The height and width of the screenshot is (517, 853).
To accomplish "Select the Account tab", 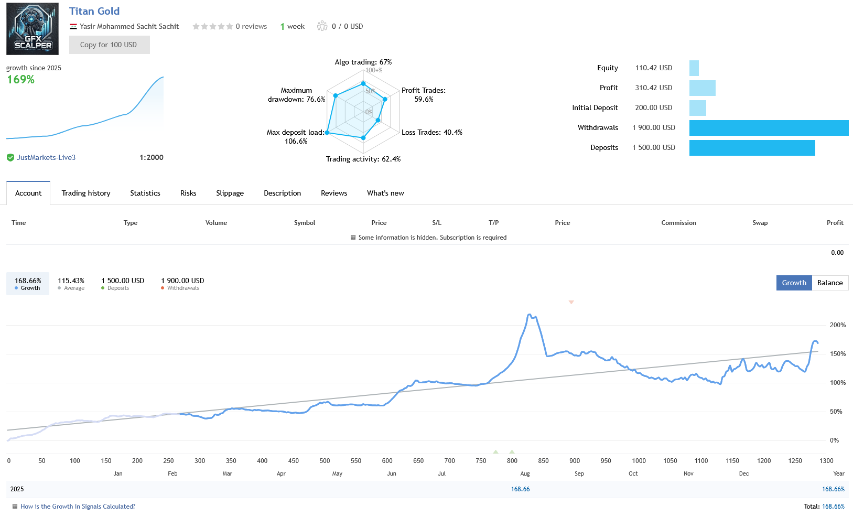I will (28, 193).
